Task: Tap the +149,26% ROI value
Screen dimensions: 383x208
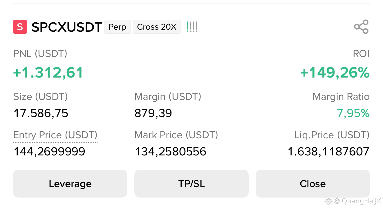Action: 335,73
